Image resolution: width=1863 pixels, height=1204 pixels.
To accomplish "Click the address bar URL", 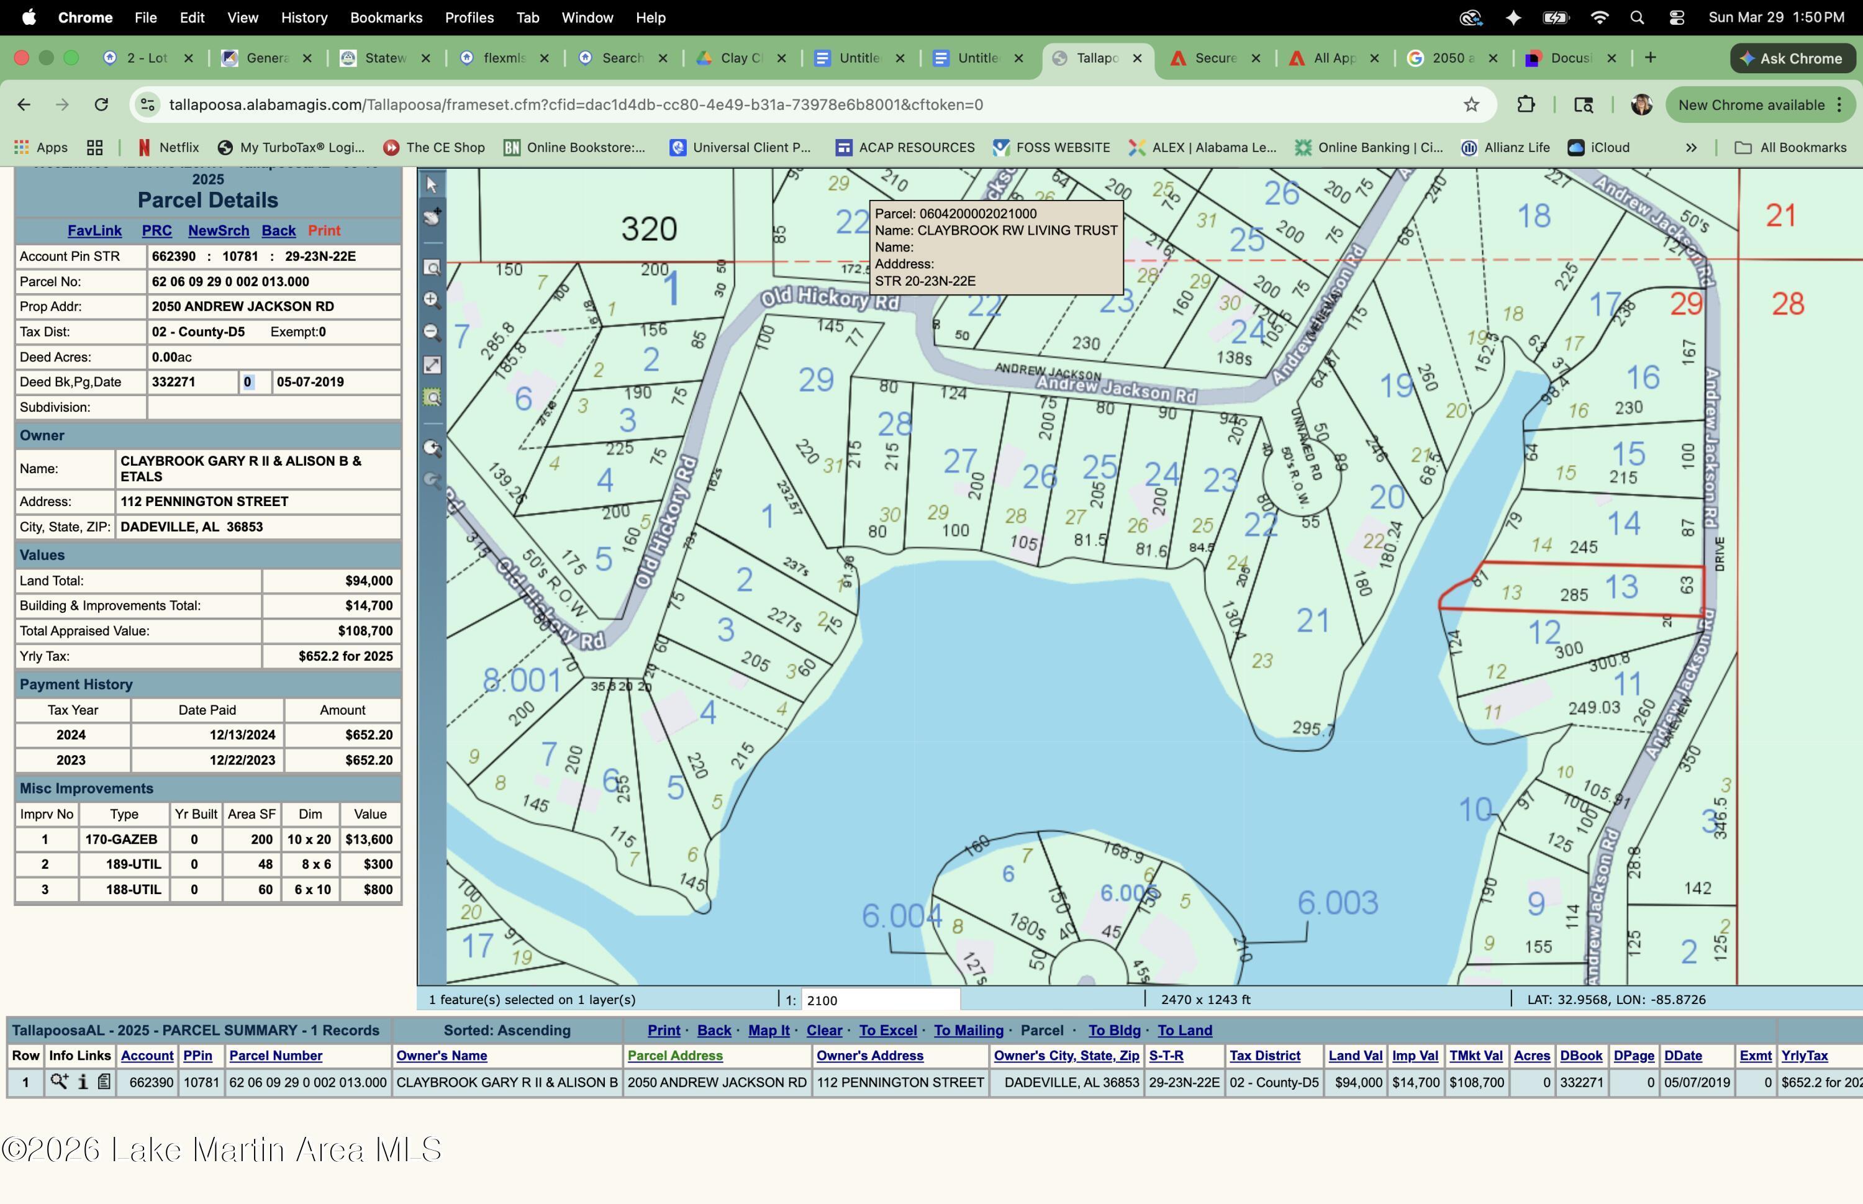I will pyautogui.click(x=576, y=105).
